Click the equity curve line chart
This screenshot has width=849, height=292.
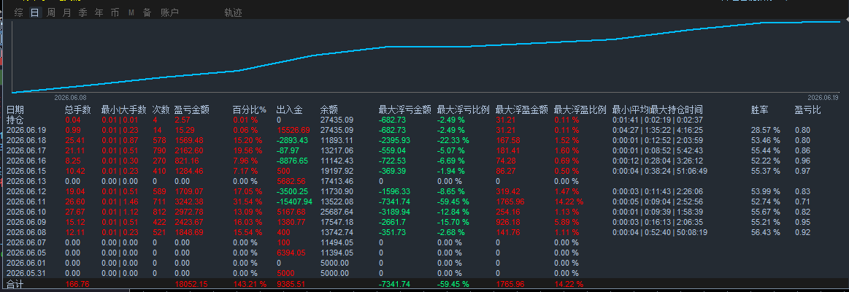[x=428, y=57]
